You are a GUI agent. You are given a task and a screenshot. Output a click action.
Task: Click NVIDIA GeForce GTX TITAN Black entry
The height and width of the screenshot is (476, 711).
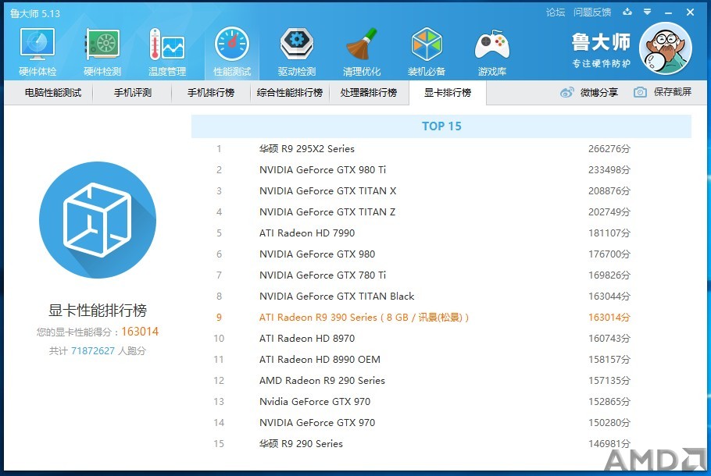point(337,297)
